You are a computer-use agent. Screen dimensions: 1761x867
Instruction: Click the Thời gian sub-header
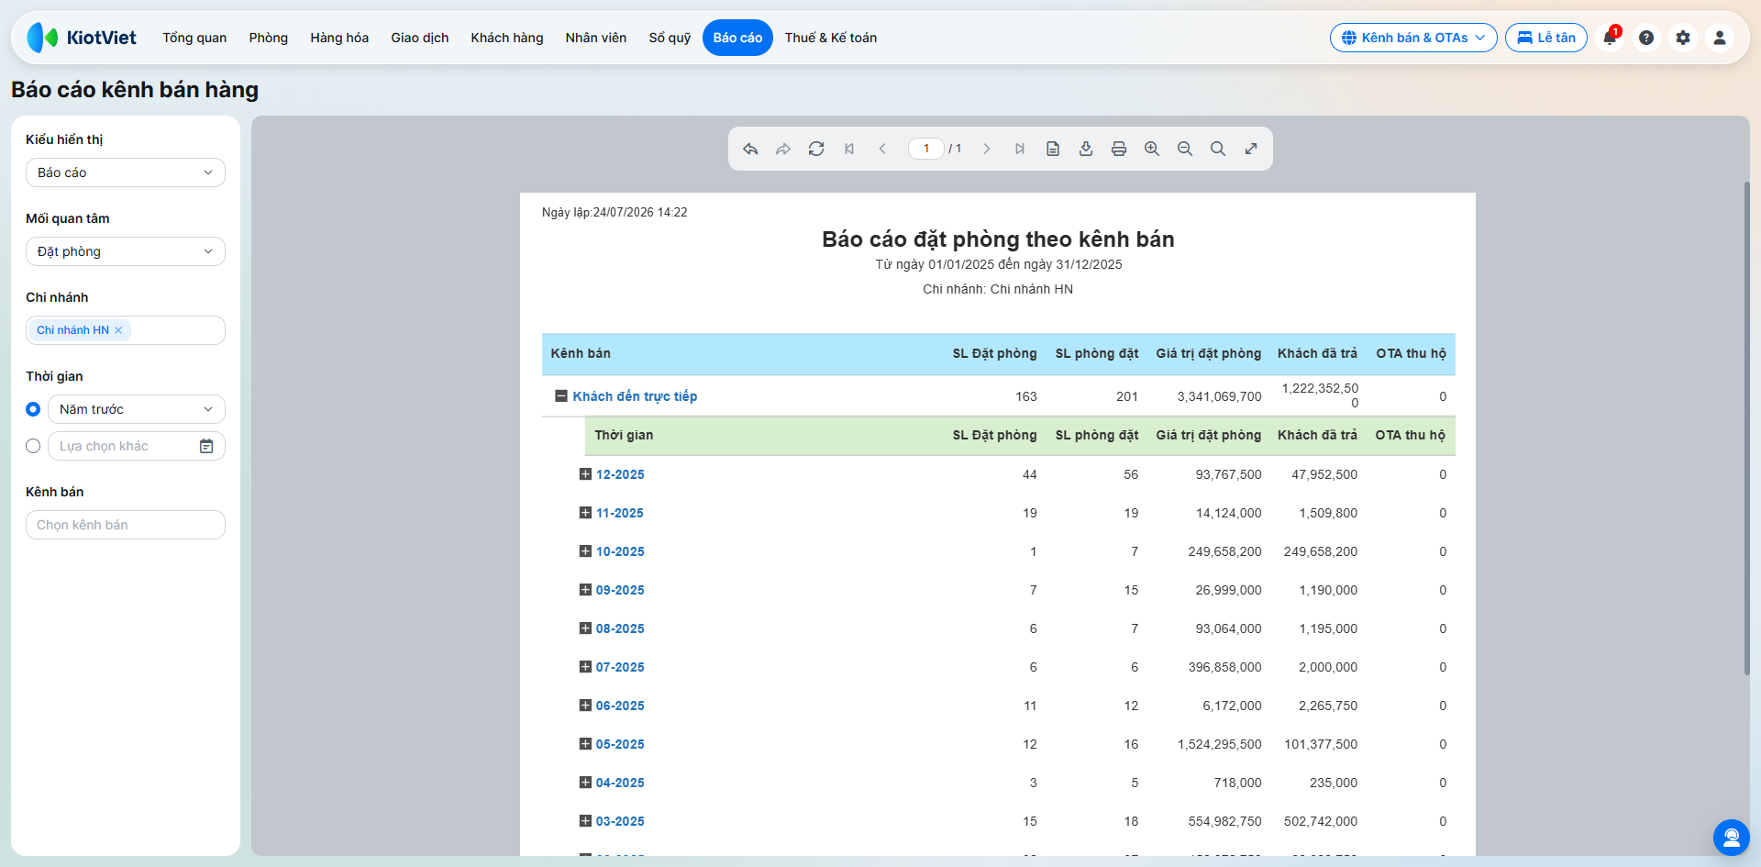tap(624, 435)
